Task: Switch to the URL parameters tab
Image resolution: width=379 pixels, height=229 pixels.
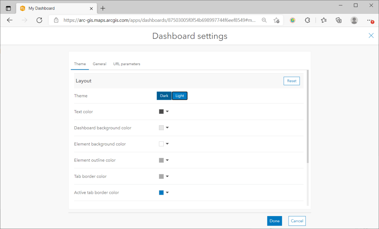Action: [127, 64]
